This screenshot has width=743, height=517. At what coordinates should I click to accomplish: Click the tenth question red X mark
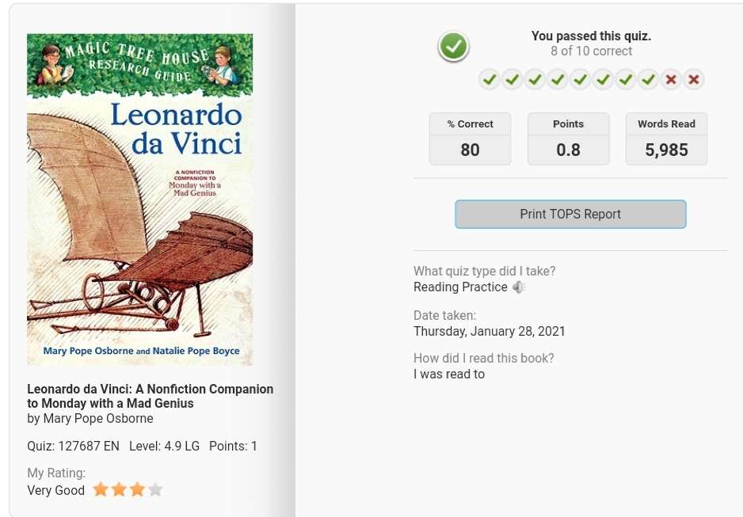(x=694, y=79)
